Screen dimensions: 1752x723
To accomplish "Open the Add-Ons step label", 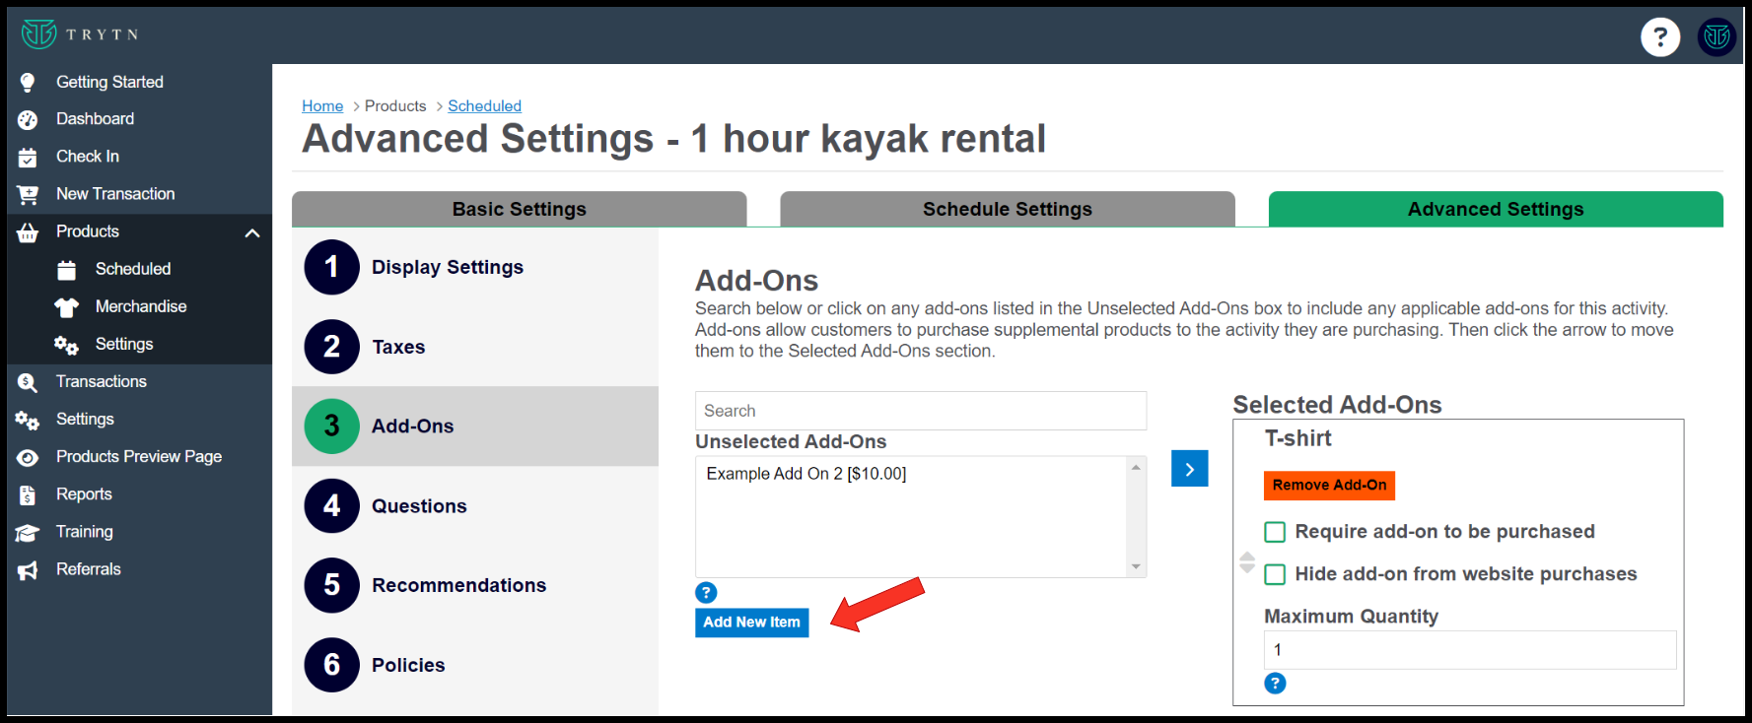I will 412,427.
